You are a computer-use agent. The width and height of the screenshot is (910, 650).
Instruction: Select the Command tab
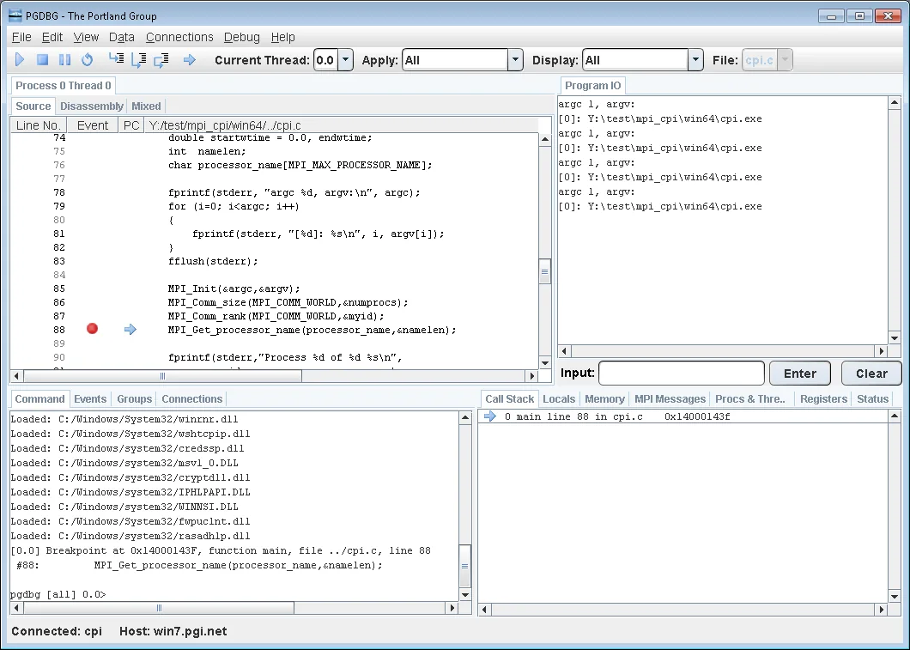click(x=39, y=398)
